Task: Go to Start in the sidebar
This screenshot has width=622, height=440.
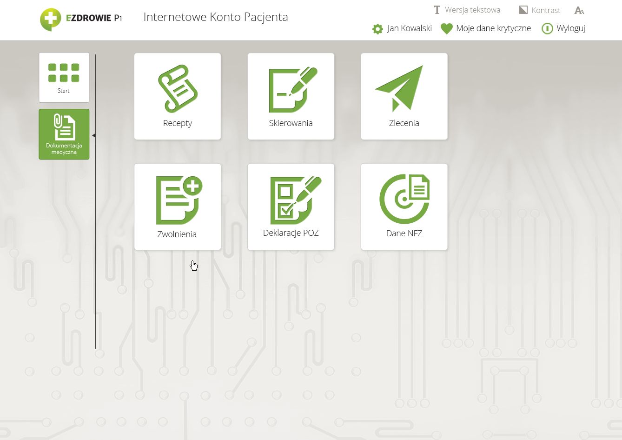Action: coord(64,78)
